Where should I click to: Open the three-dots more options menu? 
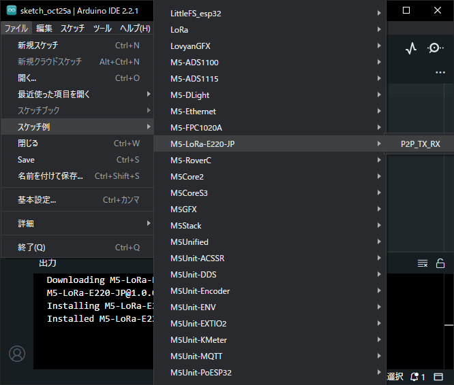pos(440,73)
